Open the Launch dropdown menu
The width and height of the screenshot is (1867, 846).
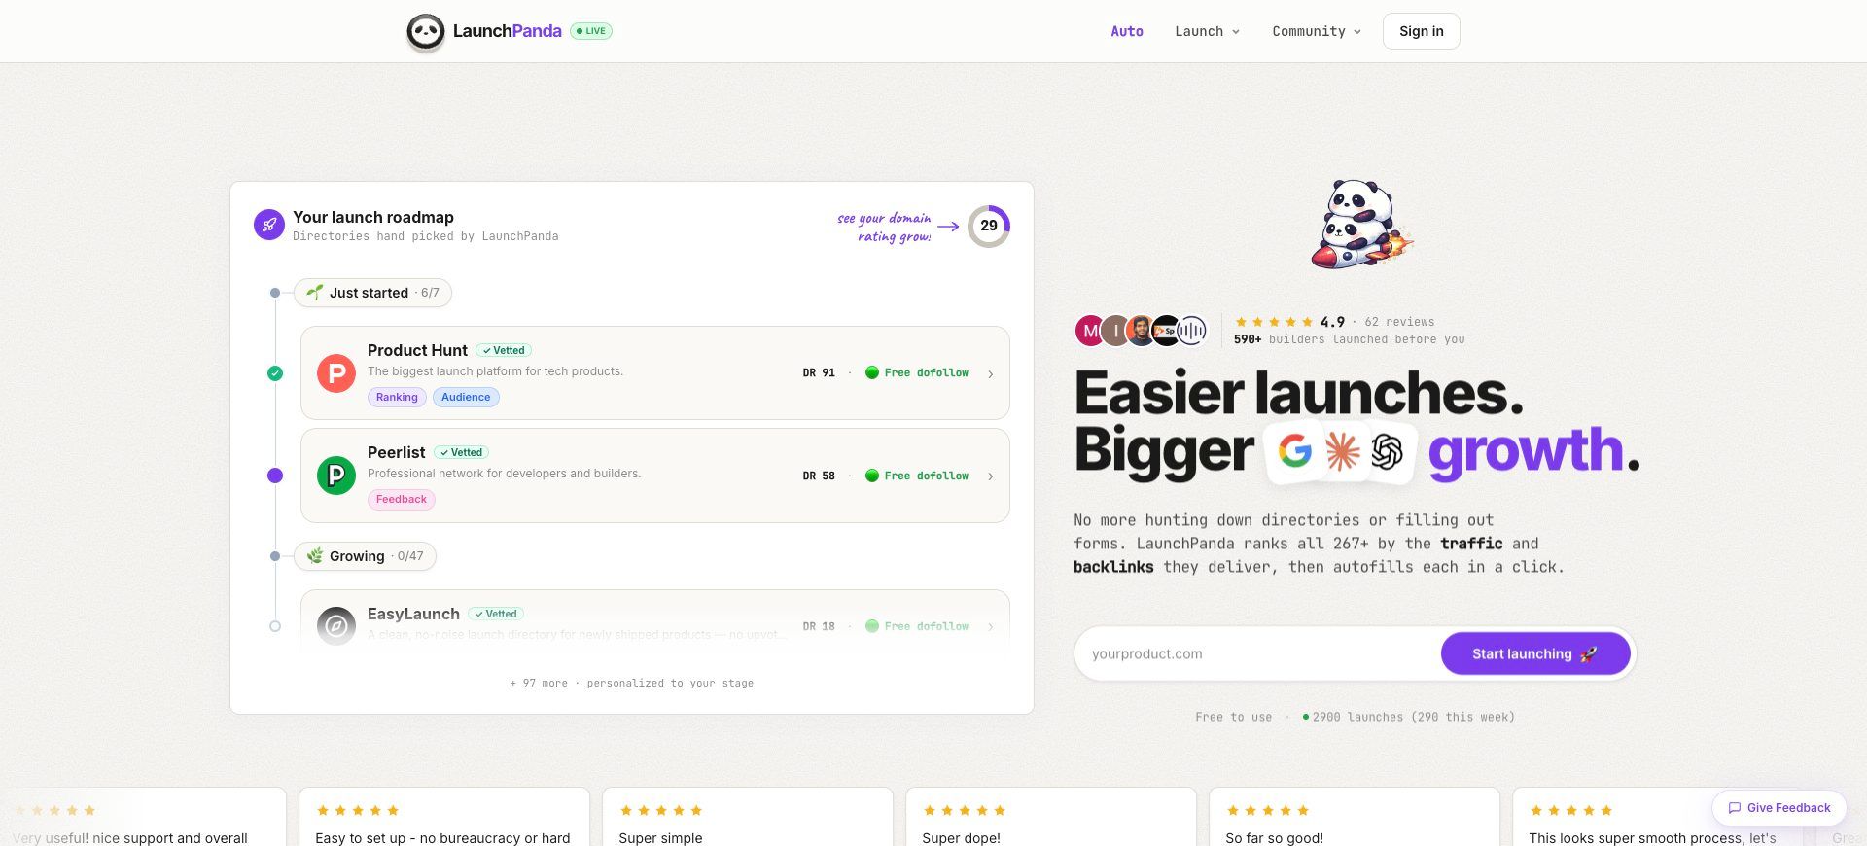[x=1207, y=31]
